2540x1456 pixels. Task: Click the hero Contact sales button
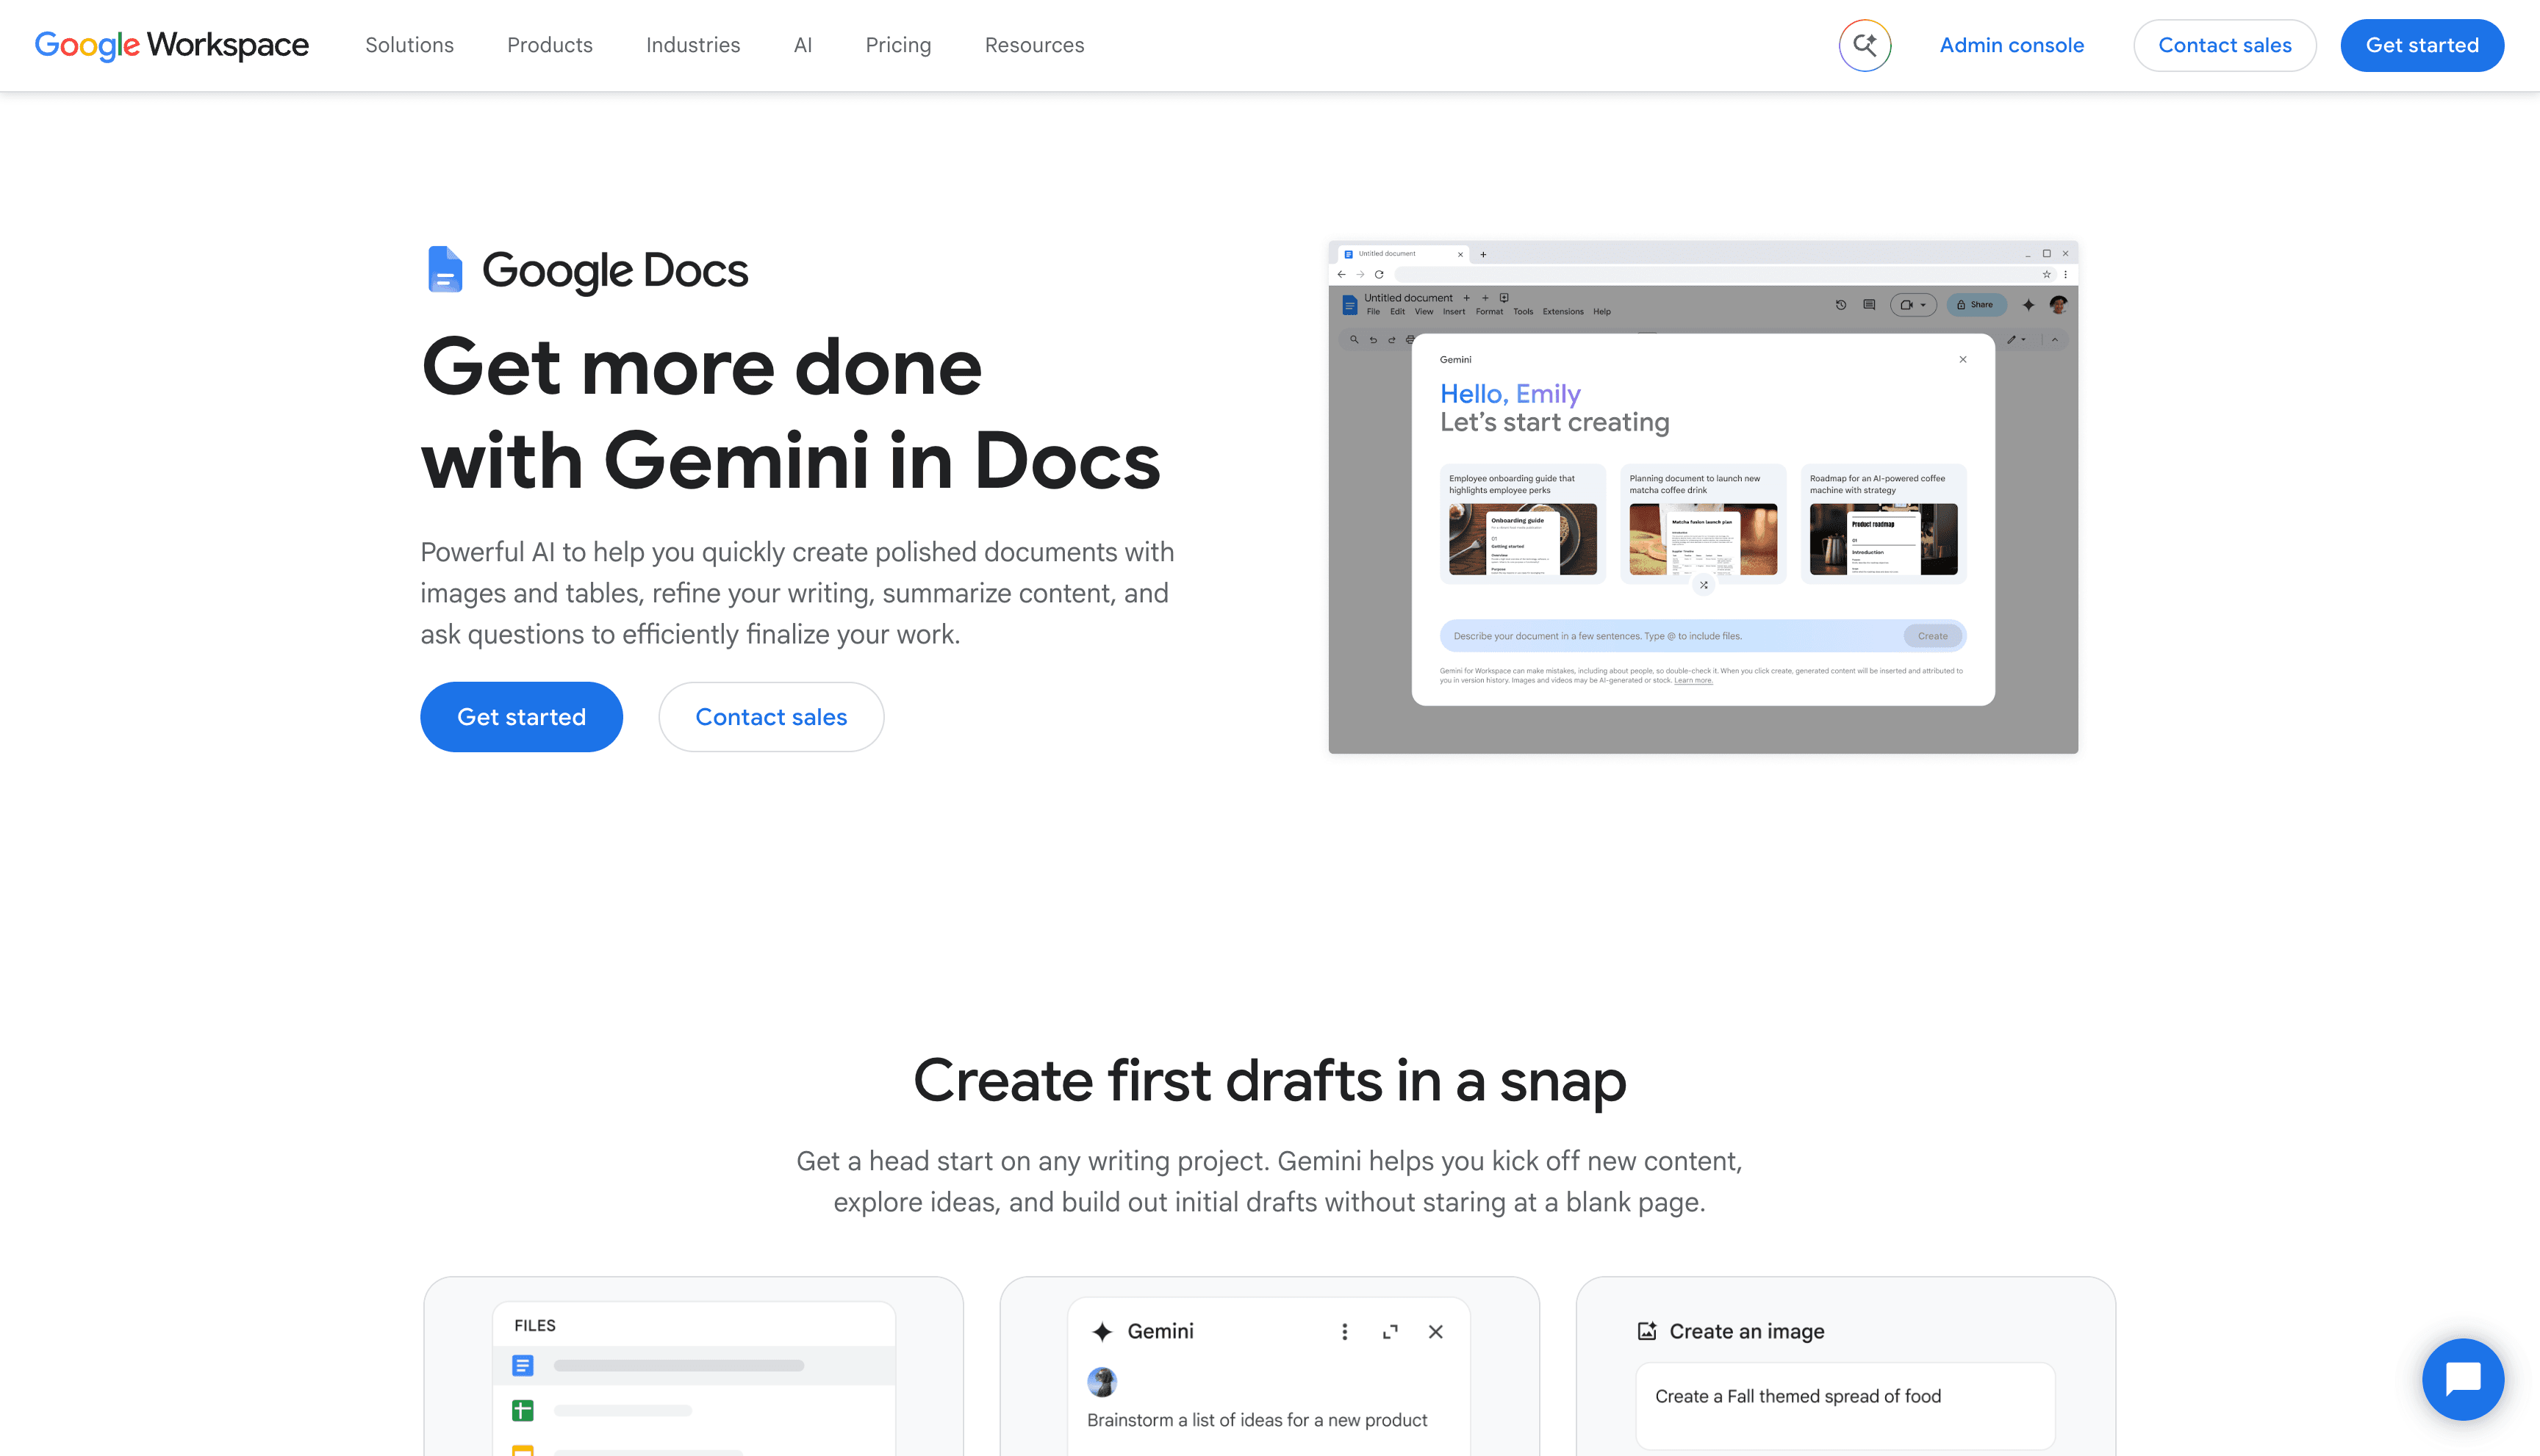pos(771,717)
